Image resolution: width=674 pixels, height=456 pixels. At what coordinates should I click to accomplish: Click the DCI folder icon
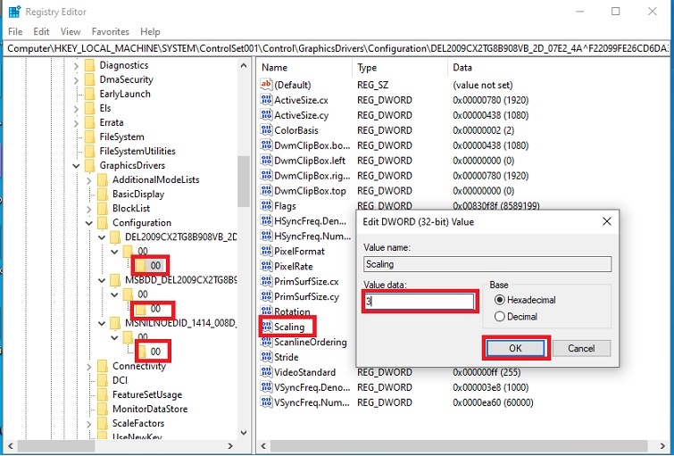pyautogui.click(x=103, y=380)
